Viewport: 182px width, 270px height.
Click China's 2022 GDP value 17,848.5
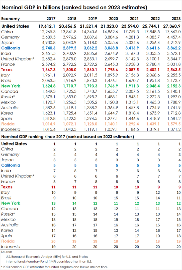click(x=153, y=32)
